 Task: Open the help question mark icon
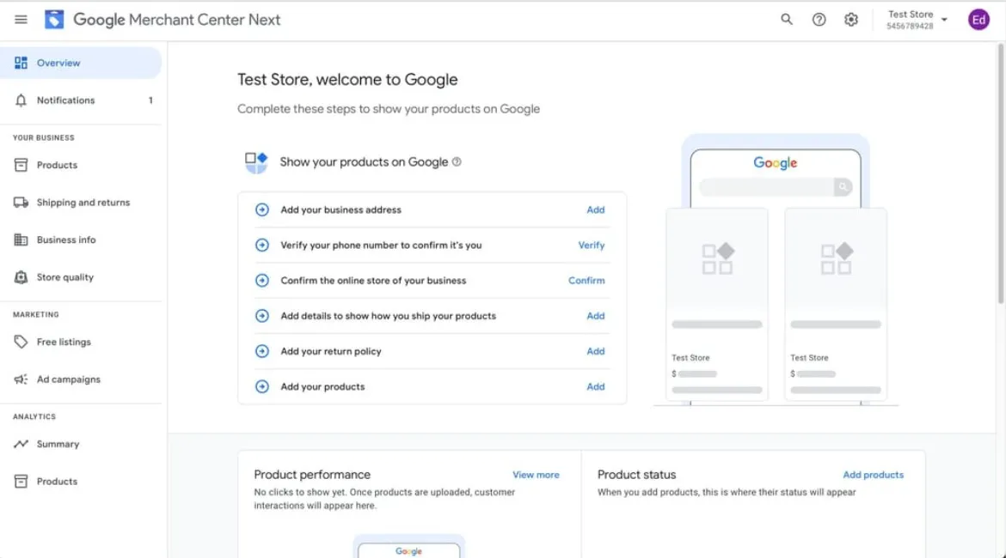point(819,18)
